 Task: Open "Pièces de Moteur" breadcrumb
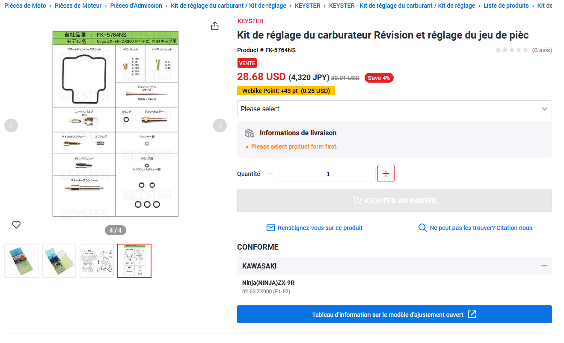78,6
